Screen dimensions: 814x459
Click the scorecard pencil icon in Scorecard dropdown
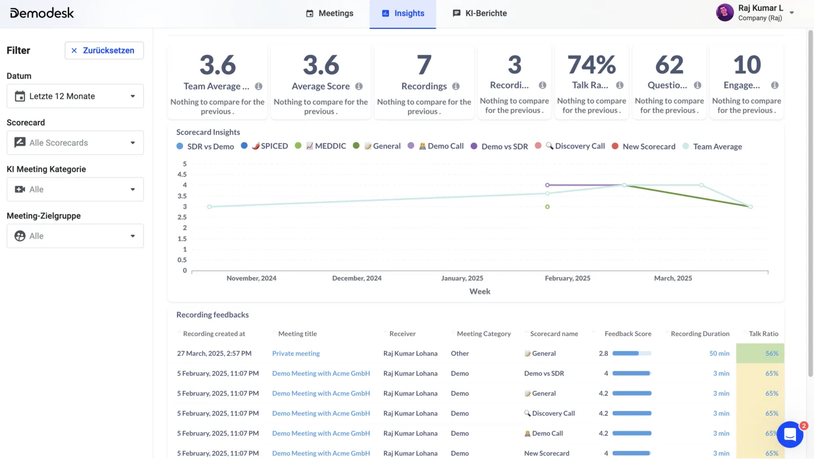click(20, 143)
